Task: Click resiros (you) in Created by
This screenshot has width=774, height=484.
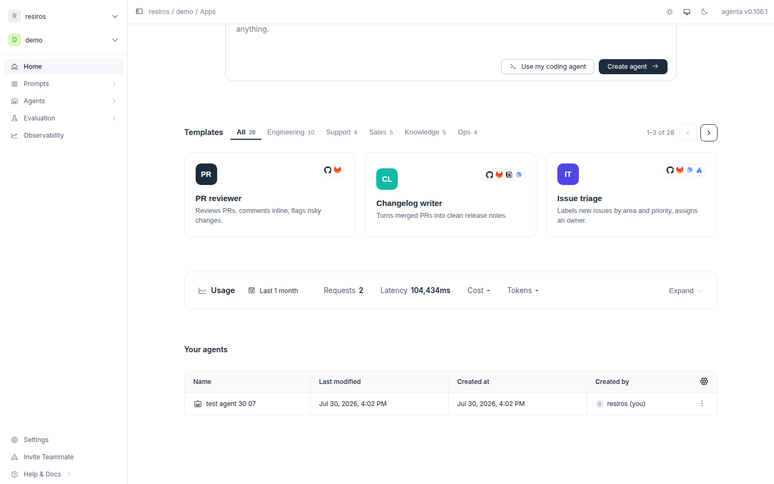Action: pos(621,404)
